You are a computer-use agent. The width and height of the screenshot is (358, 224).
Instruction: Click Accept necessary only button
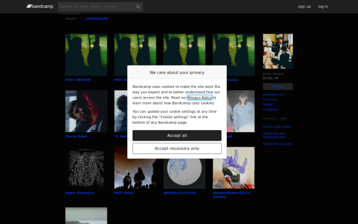[177, 149]
